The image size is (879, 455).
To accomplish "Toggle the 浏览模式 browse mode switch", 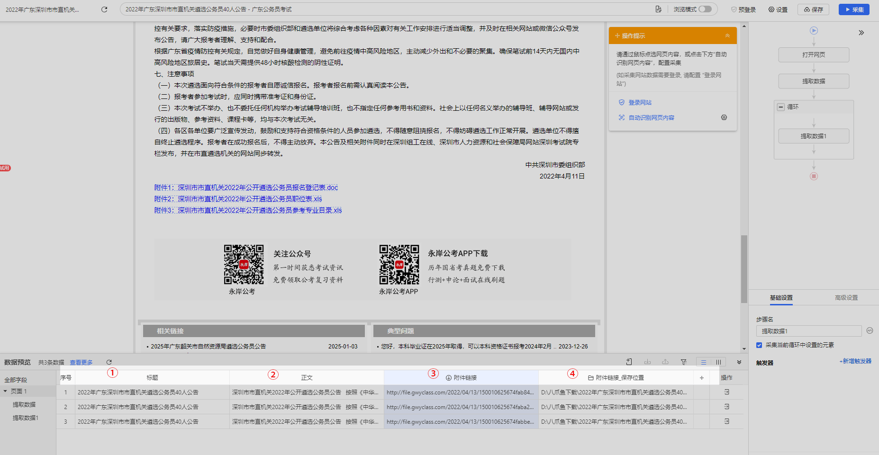I will click(x=705, y=9).
